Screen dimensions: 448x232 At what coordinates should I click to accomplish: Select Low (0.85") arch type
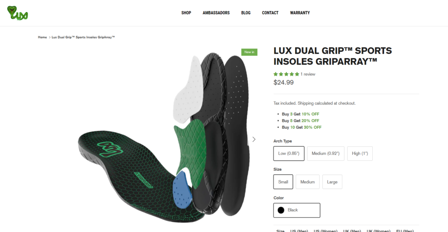(289, 154)
